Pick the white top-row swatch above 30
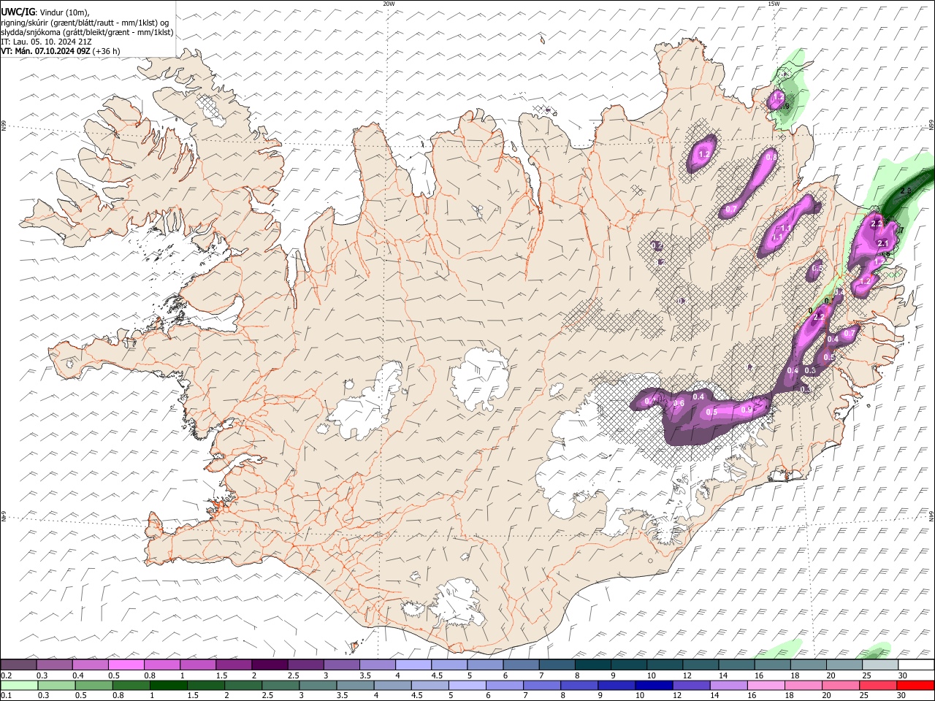The width and height of the screenshot is (935, 701). tap(916, 665)
